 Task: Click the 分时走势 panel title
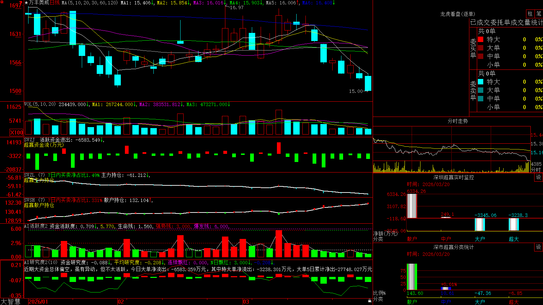tap(458, 121)
